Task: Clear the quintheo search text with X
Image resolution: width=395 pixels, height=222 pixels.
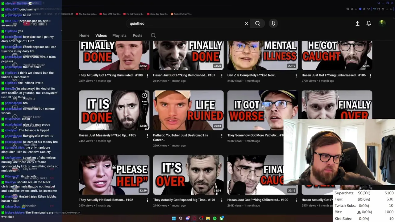Action: (x=246, y=23)
